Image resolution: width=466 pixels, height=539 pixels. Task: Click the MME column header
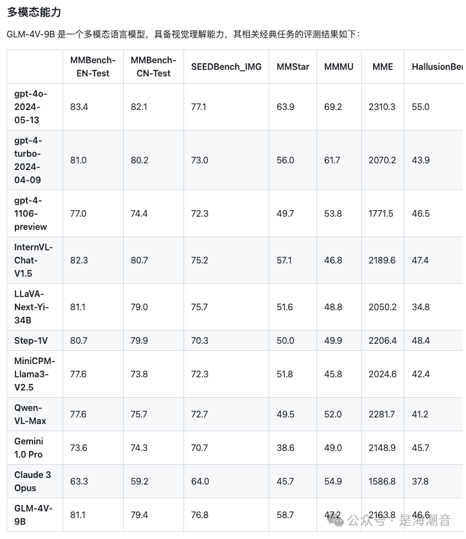pos(382,67)
